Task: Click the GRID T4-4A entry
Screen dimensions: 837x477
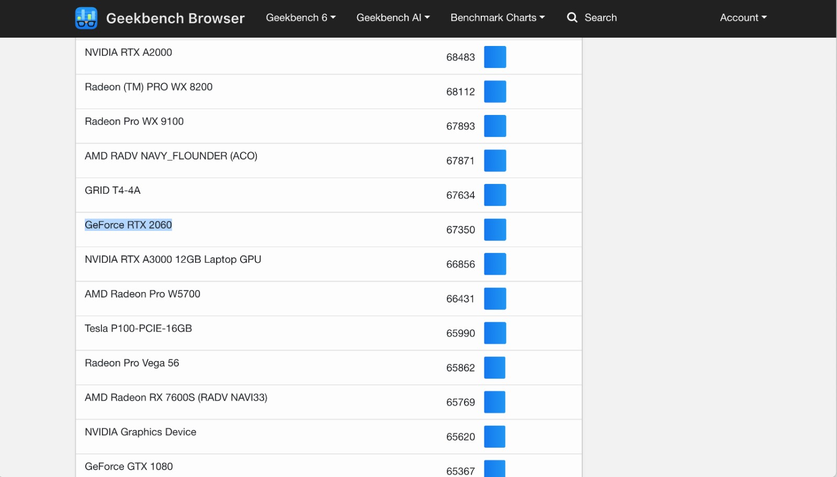Action: tap(112, 190)
